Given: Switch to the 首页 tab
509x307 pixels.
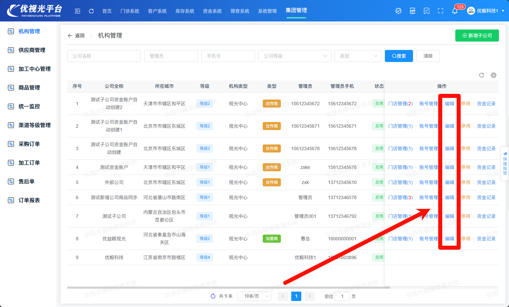Looking at the screenshot, I should pyautogui.click(x=107, y=11).
